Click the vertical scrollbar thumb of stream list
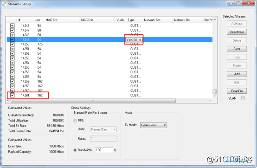The image size is (257, 168). (x=215, y=91)
